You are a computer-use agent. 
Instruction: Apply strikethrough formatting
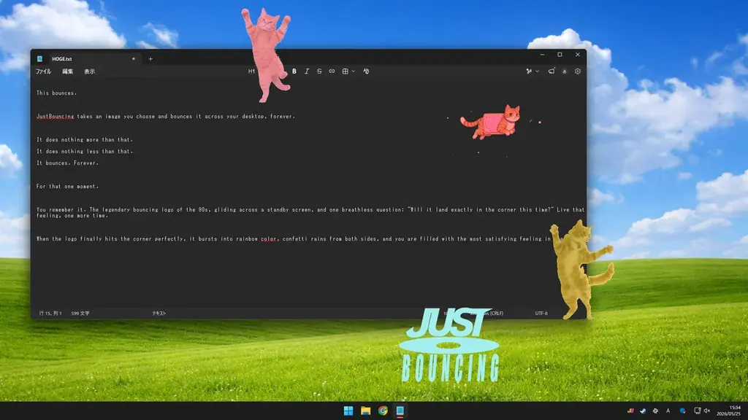point(319,71)
